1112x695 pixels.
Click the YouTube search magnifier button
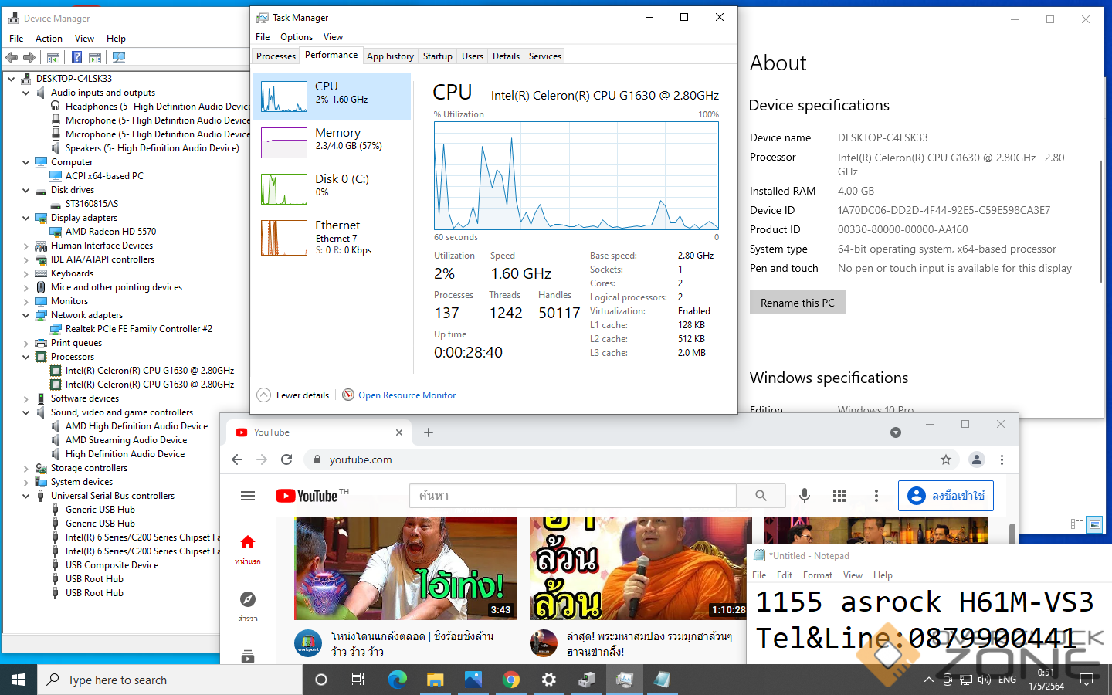pyautogui.click(x=761, y=496)
